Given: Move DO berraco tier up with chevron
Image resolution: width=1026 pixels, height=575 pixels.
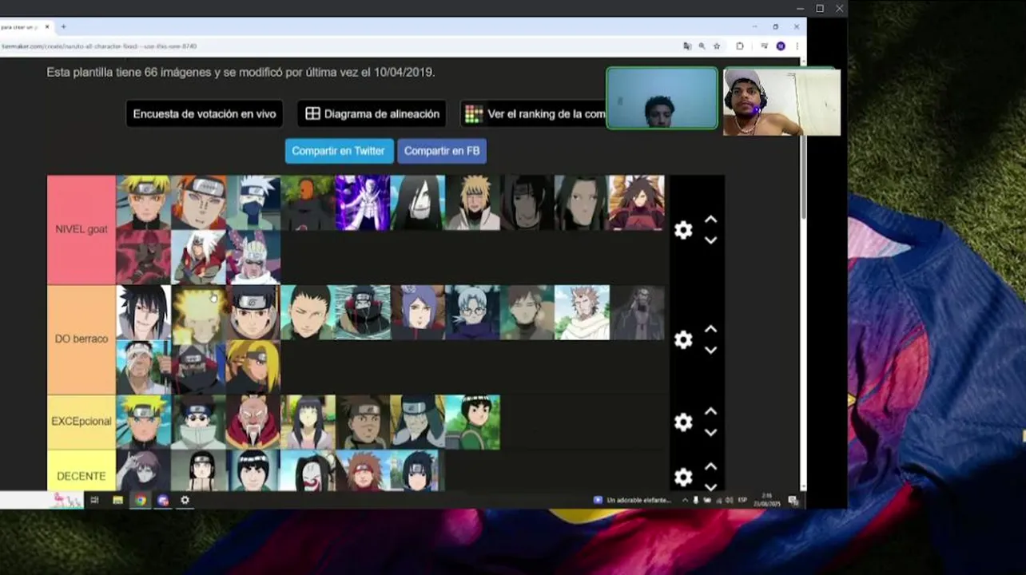Looking at the screenshot, I should tap(710, 328).
